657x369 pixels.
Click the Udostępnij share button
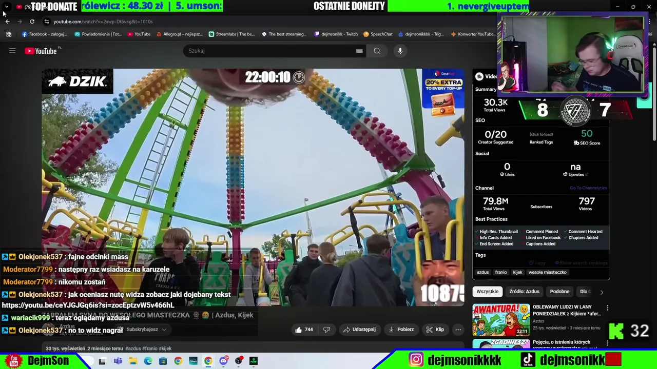point(359,330)
